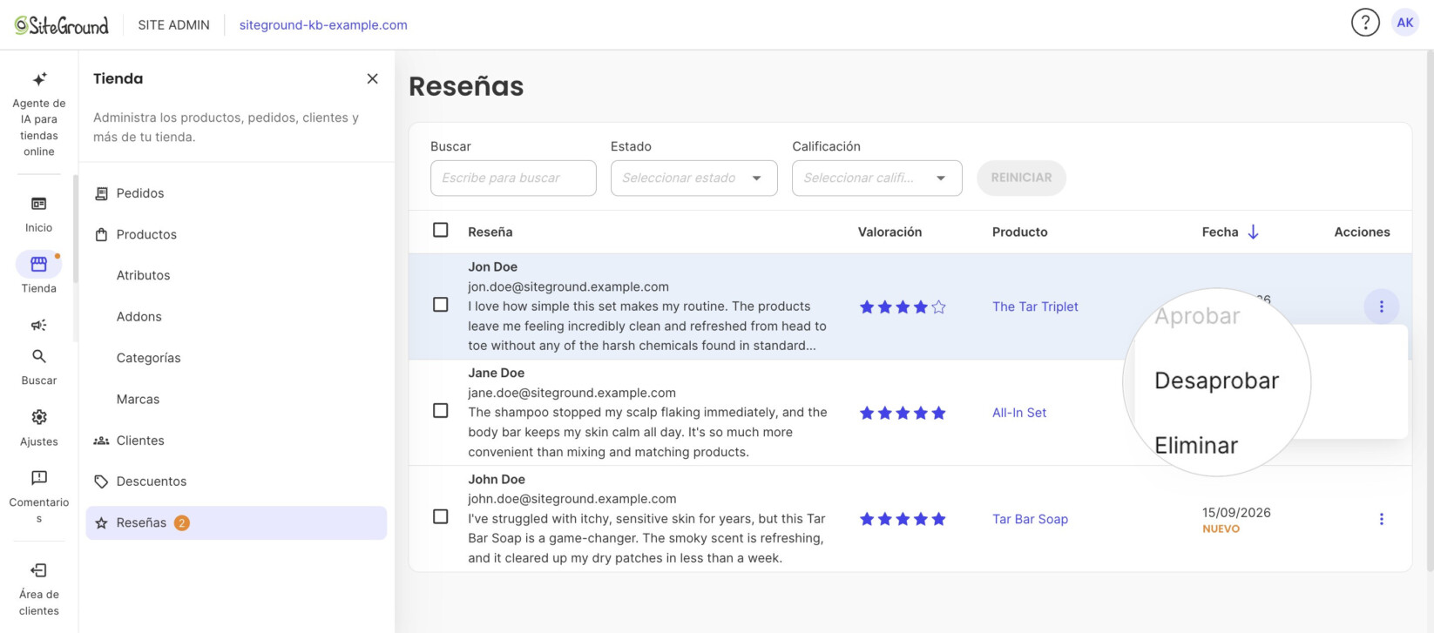Tick the checkbox for John Doe review
Viewport: 1434px width, 633px height.
(x=441, y=516)
